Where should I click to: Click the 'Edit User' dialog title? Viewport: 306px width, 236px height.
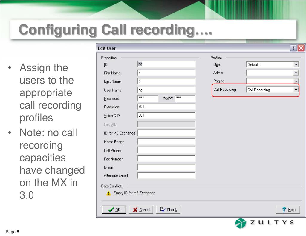click(107, 48)
